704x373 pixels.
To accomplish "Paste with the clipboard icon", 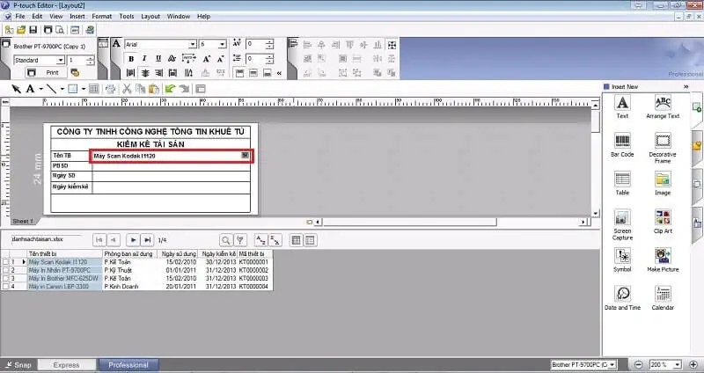I will (153, 89).
